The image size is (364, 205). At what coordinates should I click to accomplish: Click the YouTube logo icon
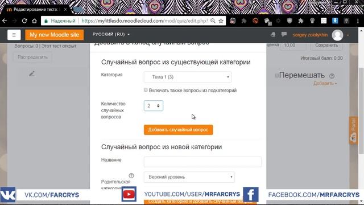click(129, 194)
